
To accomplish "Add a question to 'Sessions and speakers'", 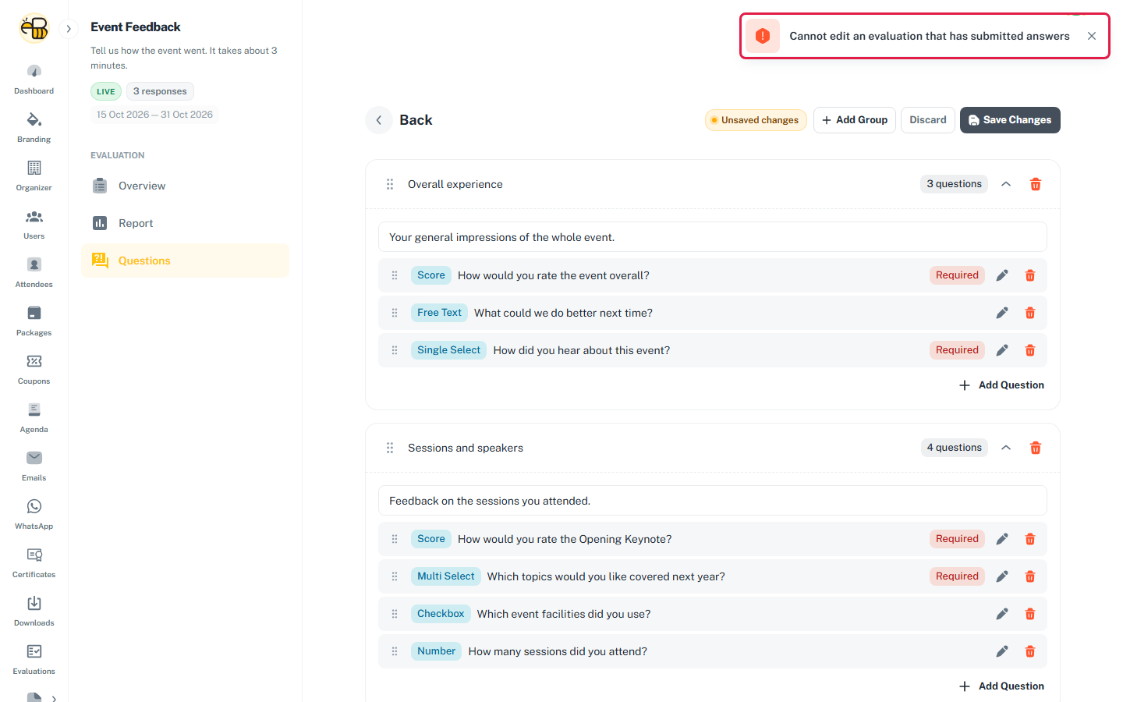I will click(x=1001, y=686).
